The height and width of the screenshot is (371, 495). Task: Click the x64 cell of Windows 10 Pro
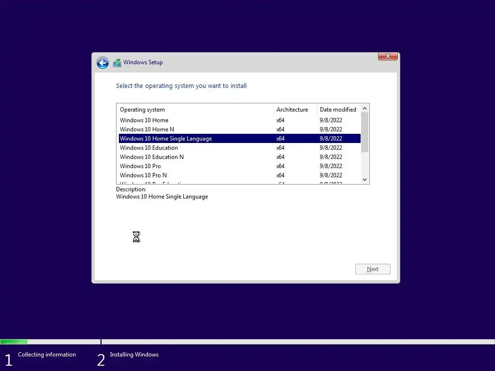tap(280, 166)
